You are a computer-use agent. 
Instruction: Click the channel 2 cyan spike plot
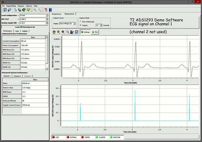tap(130, 106)
